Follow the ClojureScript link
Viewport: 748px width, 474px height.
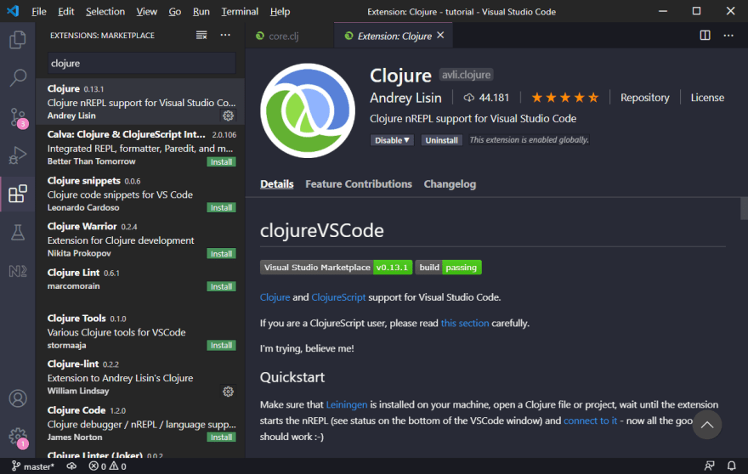(x=338, y=297)
